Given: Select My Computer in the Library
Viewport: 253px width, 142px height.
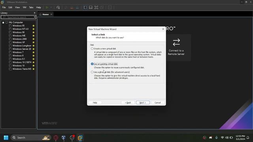Looking at the screenshot, I should coord(16,22).
